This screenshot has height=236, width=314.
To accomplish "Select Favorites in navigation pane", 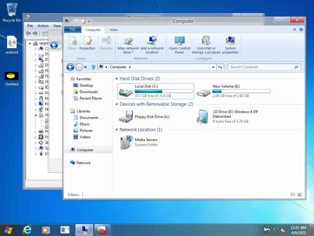I will pos(84,79).
